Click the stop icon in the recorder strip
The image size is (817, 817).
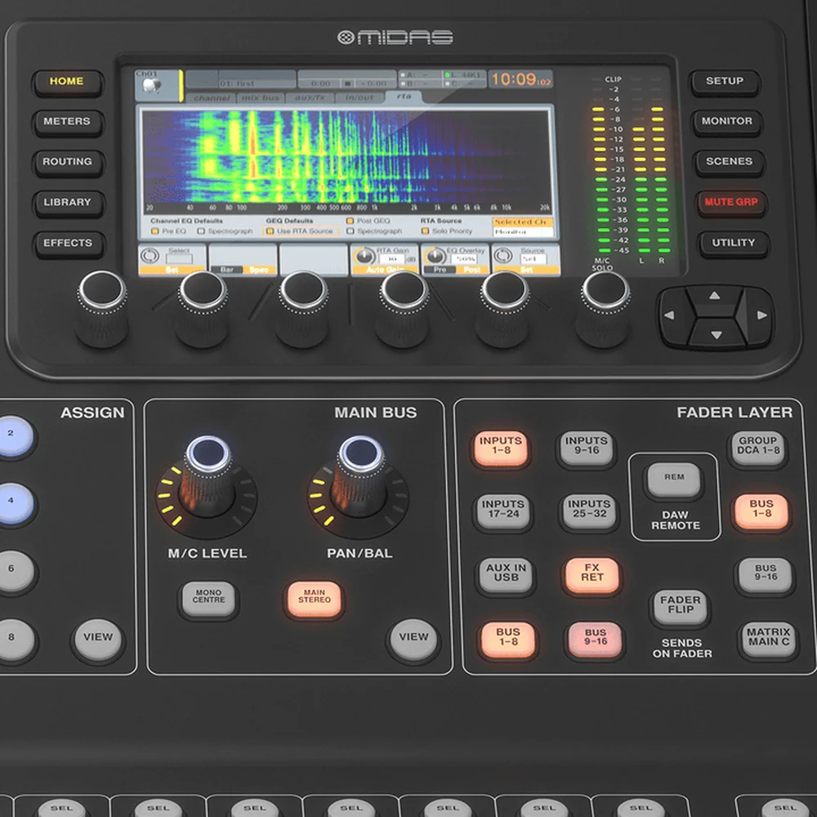(347, 83)
